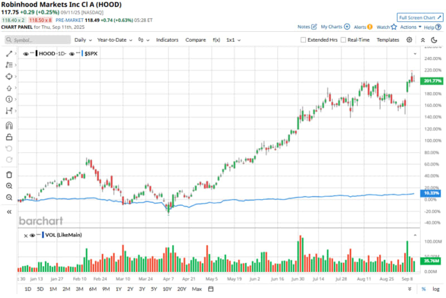446x298 pixels.
Task: Zoom out using the magnifier minus icon
Action: [x=9, y=197]
